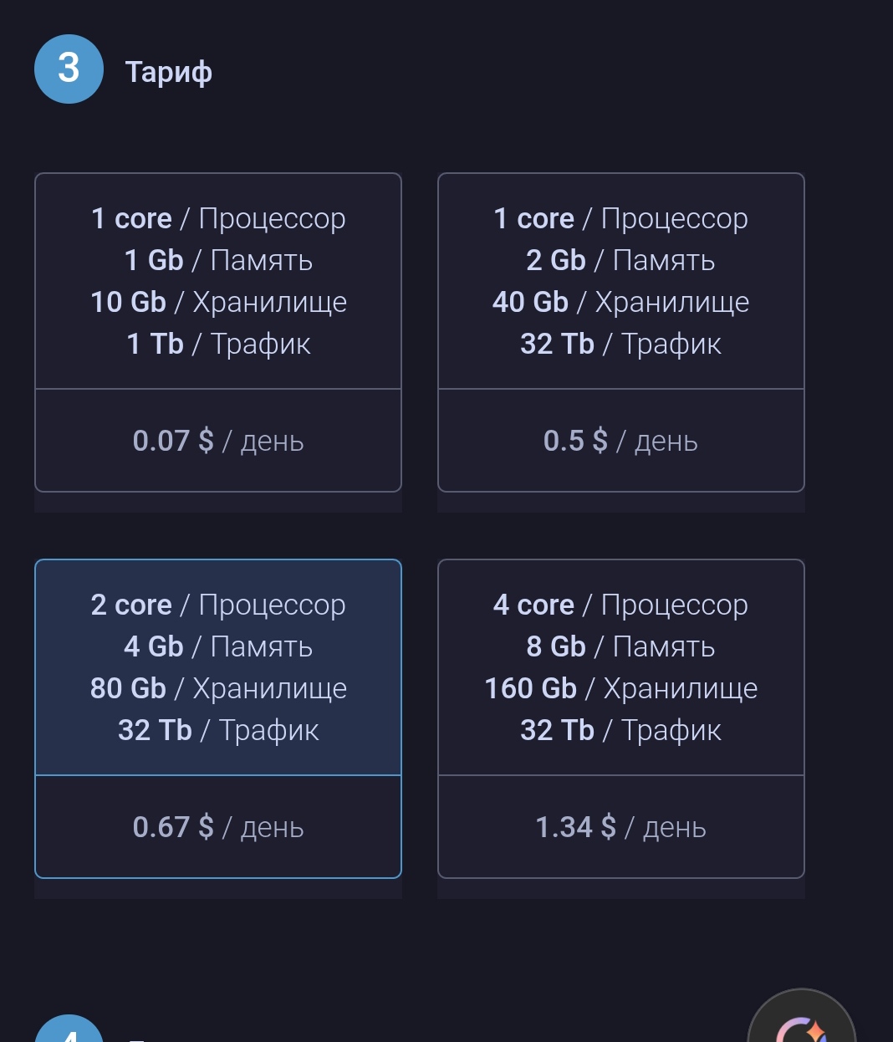This screenshot has width=893, height=1042.
Task: Choose the 1 core / 2 Gb tariff card
Action: [621, 332]
